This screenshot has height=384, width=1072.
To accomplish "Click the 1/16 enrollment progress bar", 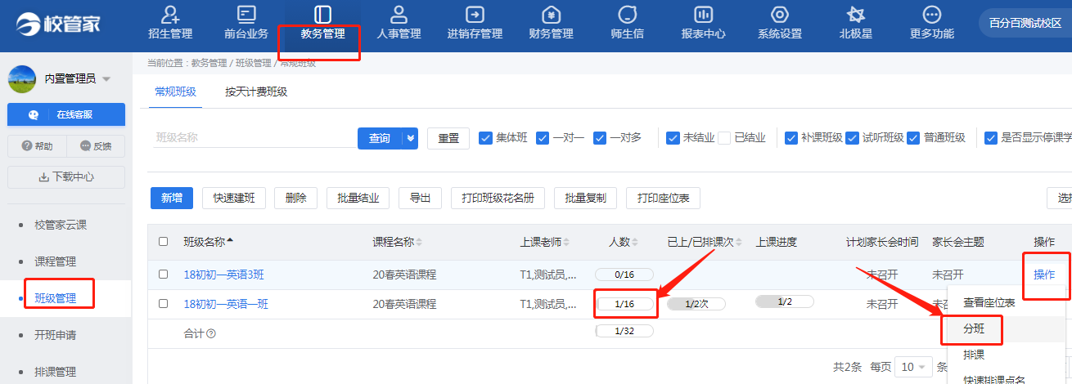I will [x=624, y=304].
